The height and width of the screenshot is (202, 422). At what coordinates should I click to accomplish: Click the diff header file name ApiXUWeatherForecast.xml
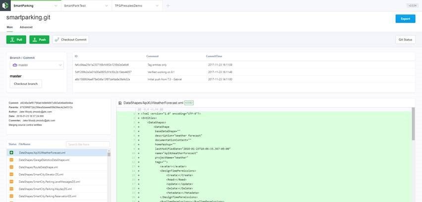point(154,103)
